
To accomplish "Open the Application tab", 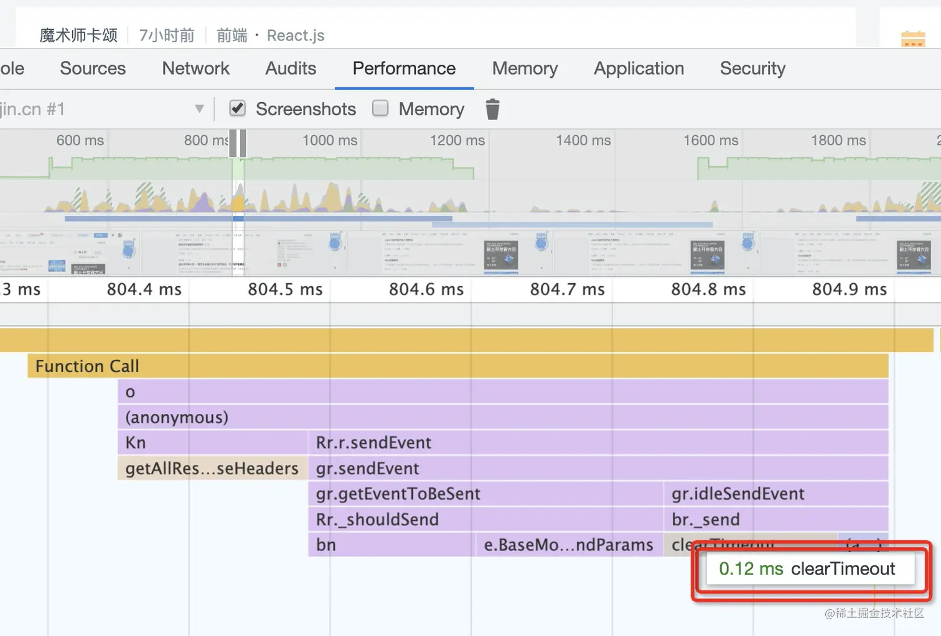I will pyautogui.click(x=639, y=68).
